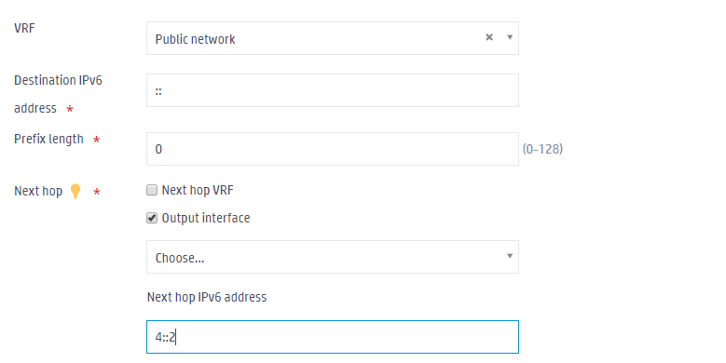Click the Destination IPv6 address label
The image size is (726, 363).
[x=58, y=94]
